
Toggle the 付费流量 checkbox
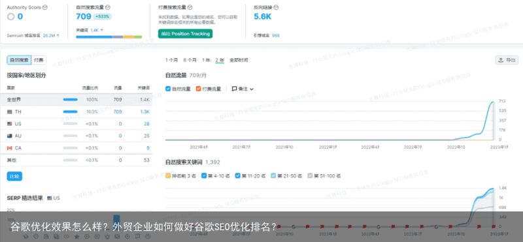[x=198, y=89]
